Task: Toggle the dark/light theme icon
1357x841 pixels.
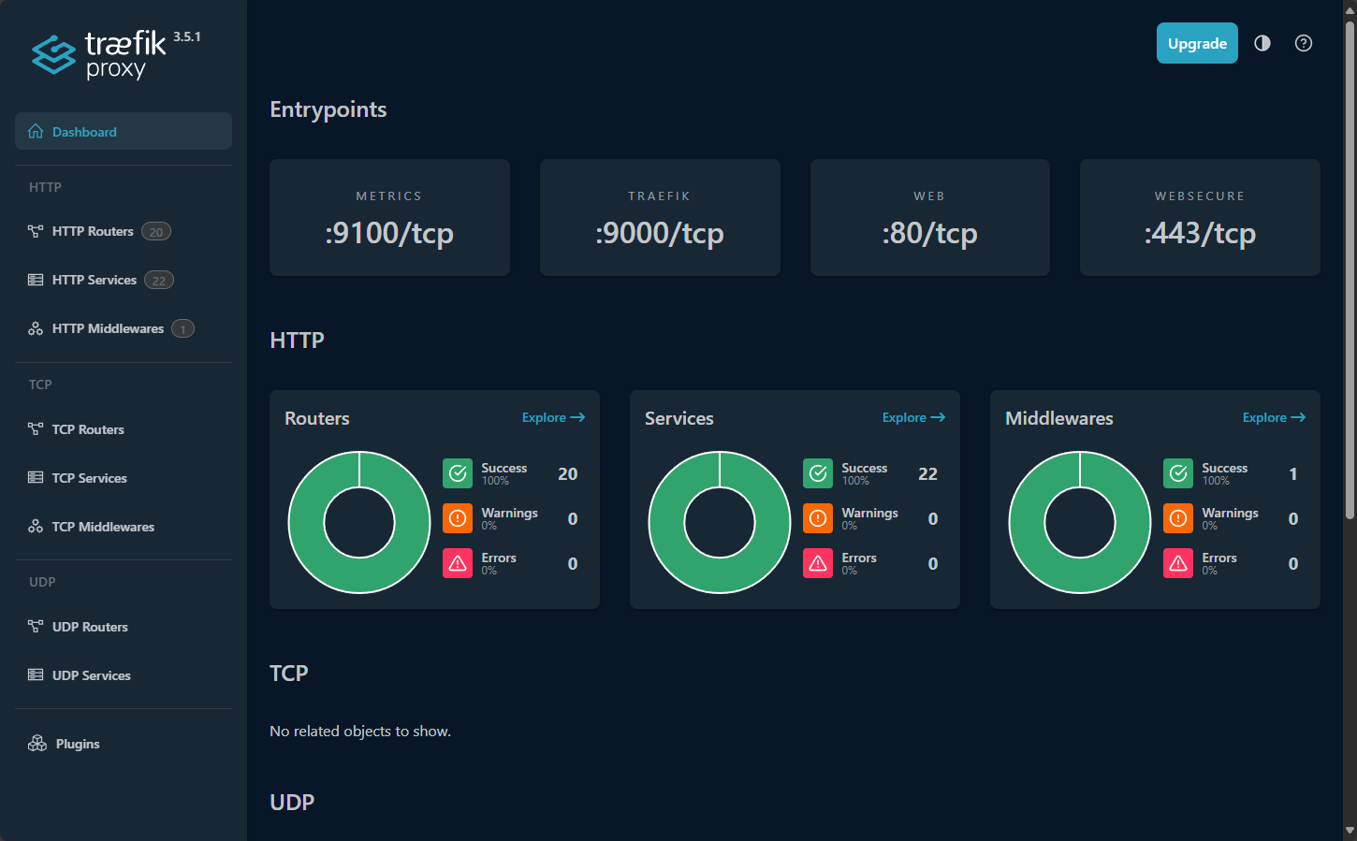Action: click(1262, 43)
